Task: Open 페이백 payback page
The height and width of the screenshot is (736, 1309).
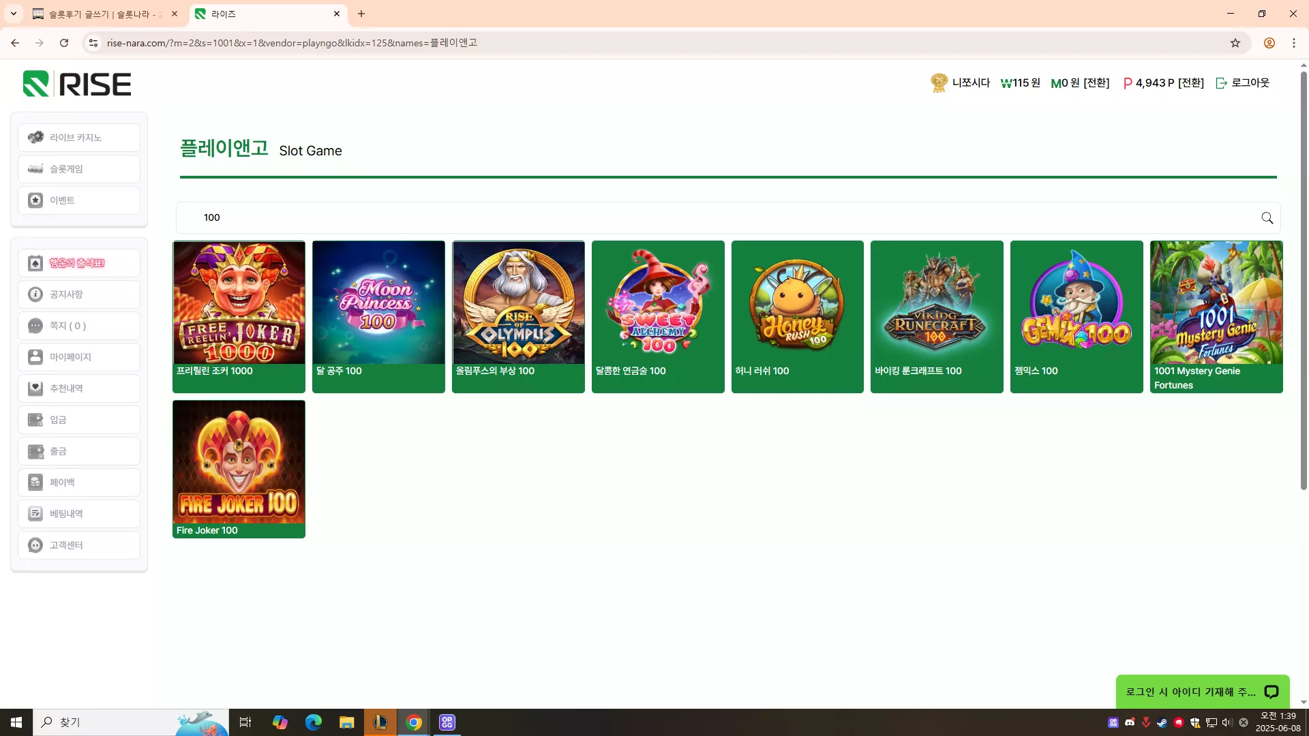Action: pyautogui.click(x=79, y=482)
